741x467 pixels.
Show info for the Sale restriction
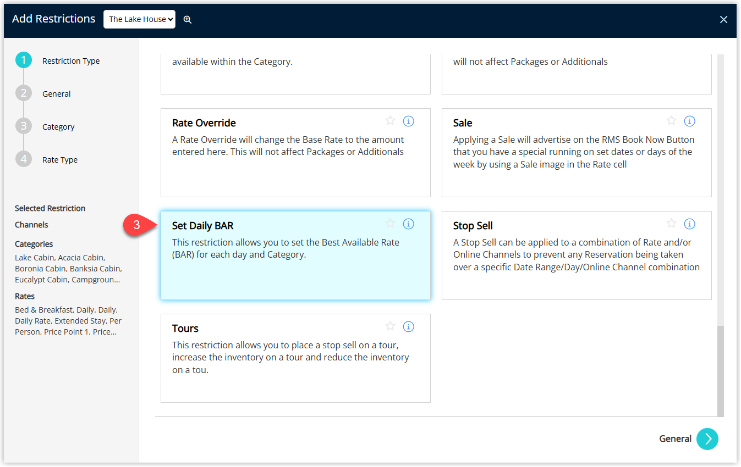pyautogui.click(x=690, y=121)
